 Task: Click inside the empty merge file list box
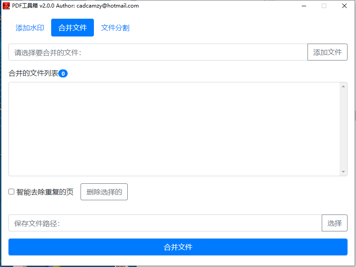(174, 129)
